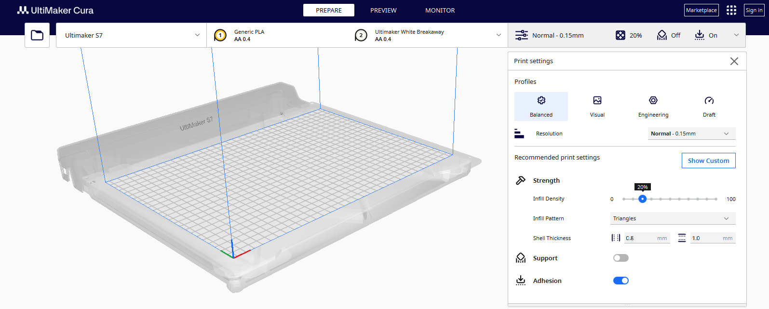Click the Shell Thickness label
Viewport: 769px width, 309px height.
[x=552, y=238]
